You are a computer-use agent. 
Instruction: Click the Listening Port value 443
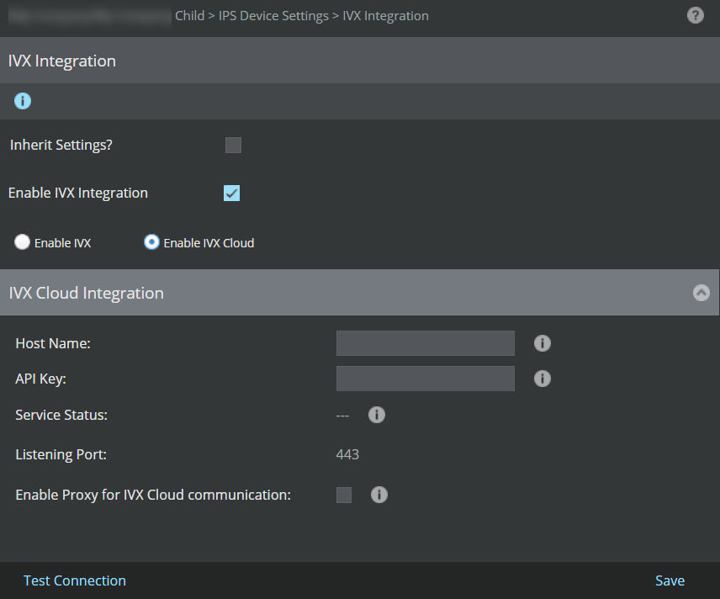pyautogui.click(x=347, y=454)
